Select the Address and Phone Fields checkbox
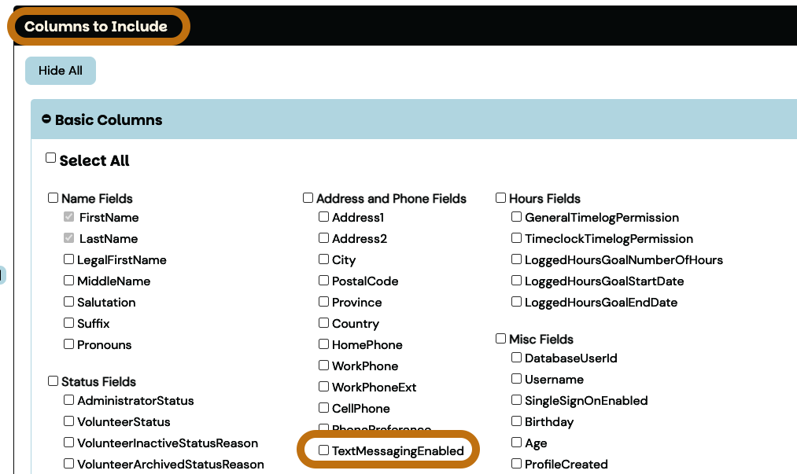This screenshot has width=797, height=474. (308, 198)
